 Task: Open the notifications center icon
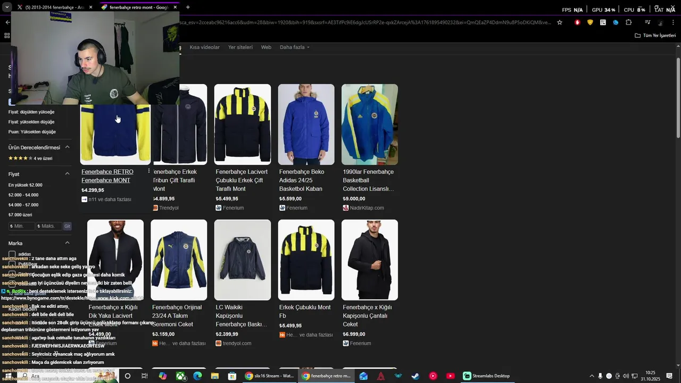(x=670, y=376)
